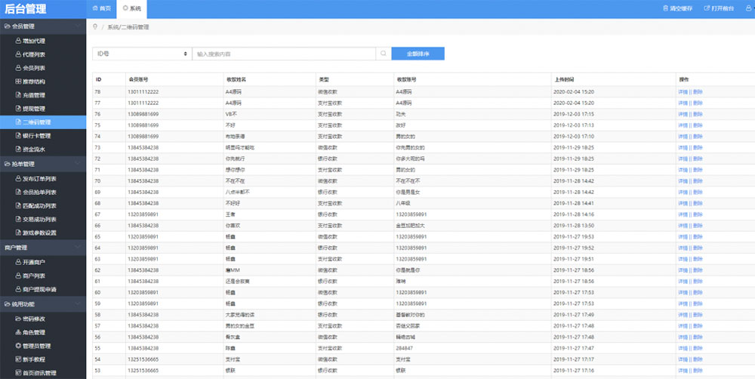
Task: Click the 首页资讯管理 icon in sidebar
Action: click(18, 373)
